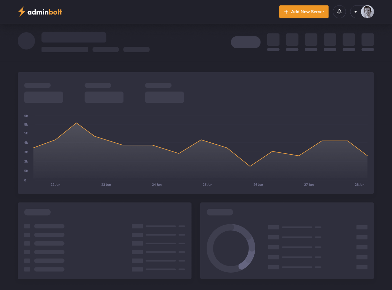Click the user profile photo
392x290 pixels.
click(367, 12)
